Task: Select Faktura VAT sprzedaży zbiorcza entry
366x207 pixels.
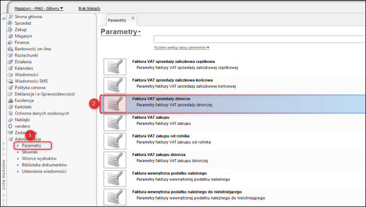Action: point(233,104)
